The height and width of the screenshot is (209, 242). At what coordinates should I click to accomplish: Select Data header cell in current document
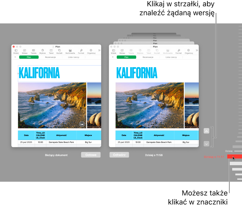pos(26,135)
